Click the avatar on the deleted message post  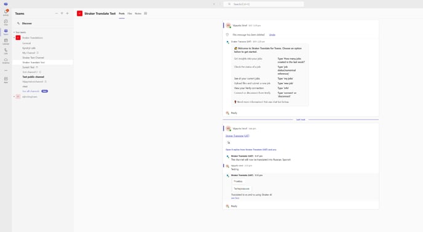(229, 25)
